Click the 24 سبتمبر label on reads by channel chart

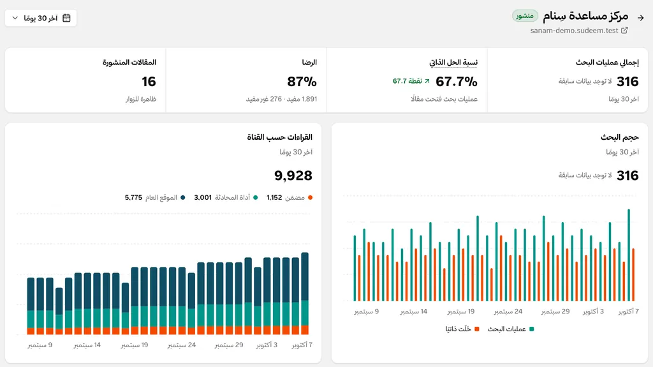tap(182, 345)
